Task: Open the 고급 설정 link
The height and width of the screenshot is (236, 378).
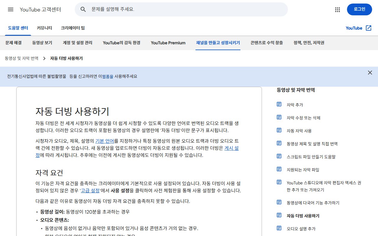Action: [x=90, y=191]
